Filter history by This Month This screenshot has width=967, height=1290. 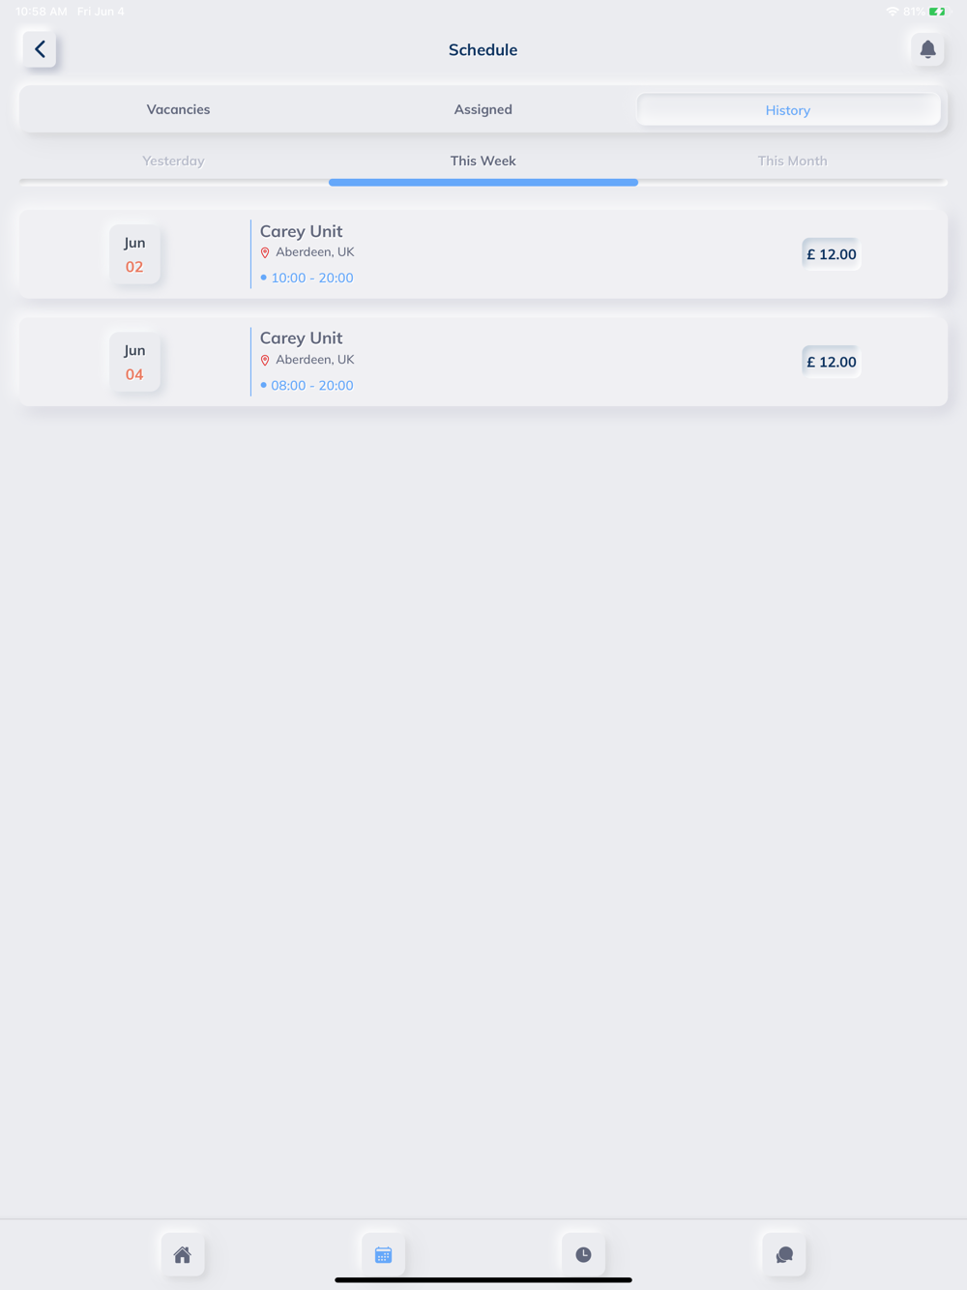pos(793,161)
